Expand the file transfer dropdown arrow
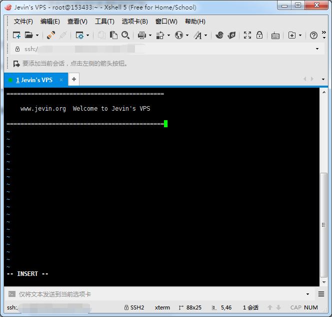This screenshot has height=317, width=332. tap(169, 35)
